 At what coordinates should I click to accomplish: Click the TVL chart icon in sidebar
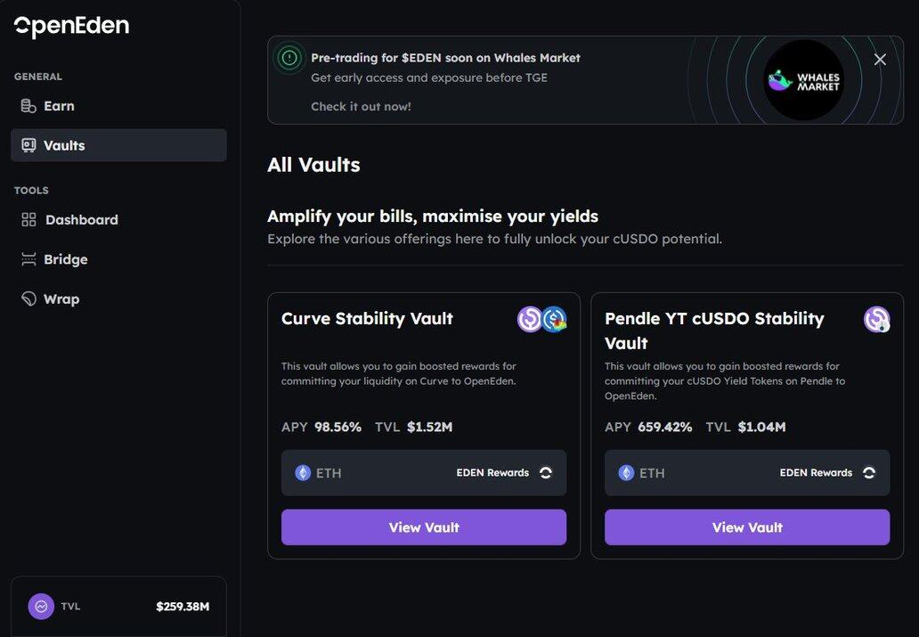click(x=41, y=607)
